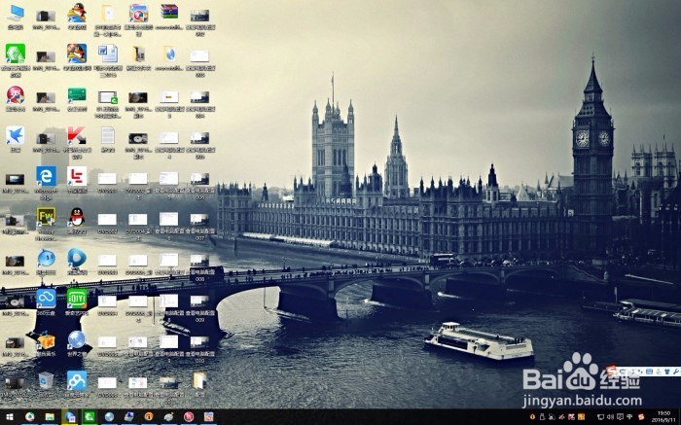681x425 pixels.
Task: Launch the globe browser desktop shortcut
Action: pos(77,340)
